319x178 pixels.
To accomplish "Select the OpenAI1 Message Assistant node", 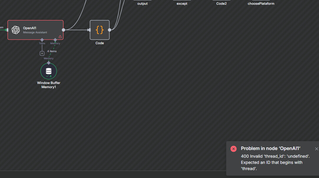I will click(35, 30).
